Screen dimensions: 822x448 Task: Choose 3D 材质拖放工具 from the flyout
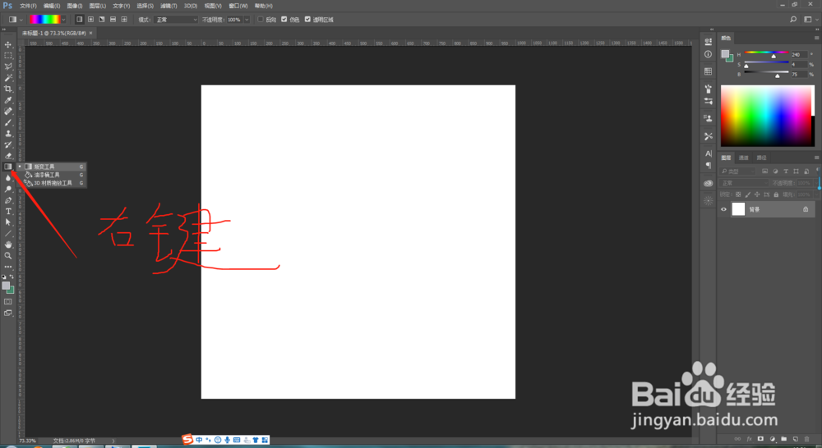click(51, 183)
